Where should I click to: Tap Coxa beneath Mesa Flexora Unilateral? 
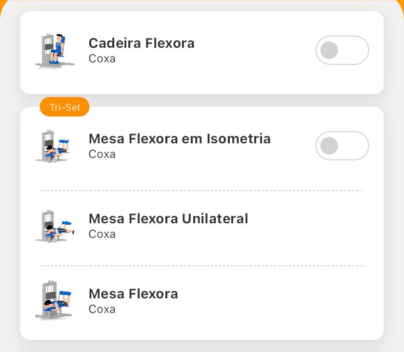102,234
